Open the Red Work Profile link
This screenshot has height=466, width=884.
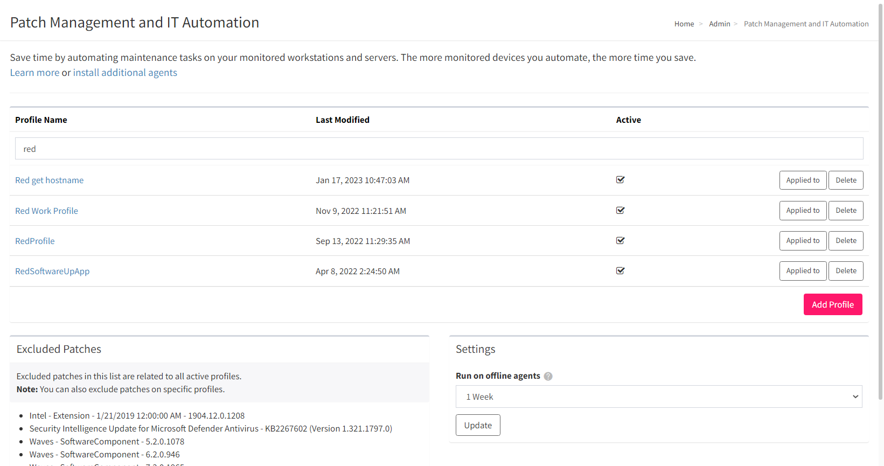46,211
